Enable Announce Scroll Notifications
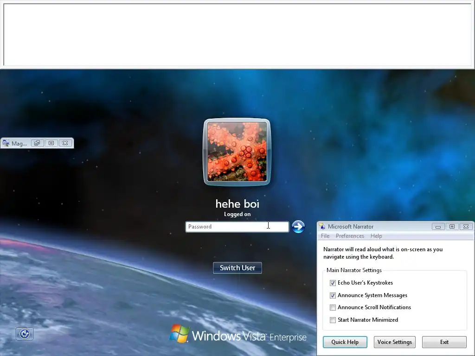 333,307
